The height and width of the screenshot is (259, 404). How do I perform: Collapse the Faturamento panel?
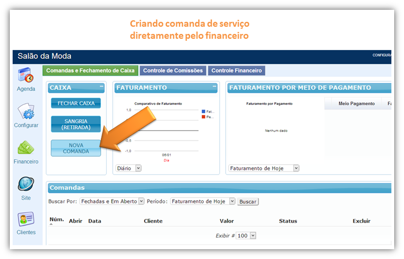[214, 87]
